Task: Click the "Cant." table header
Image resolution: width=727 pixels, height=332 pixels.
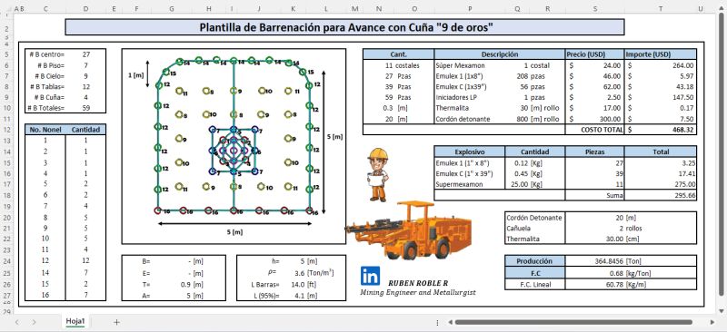Action: pos(399,54)
